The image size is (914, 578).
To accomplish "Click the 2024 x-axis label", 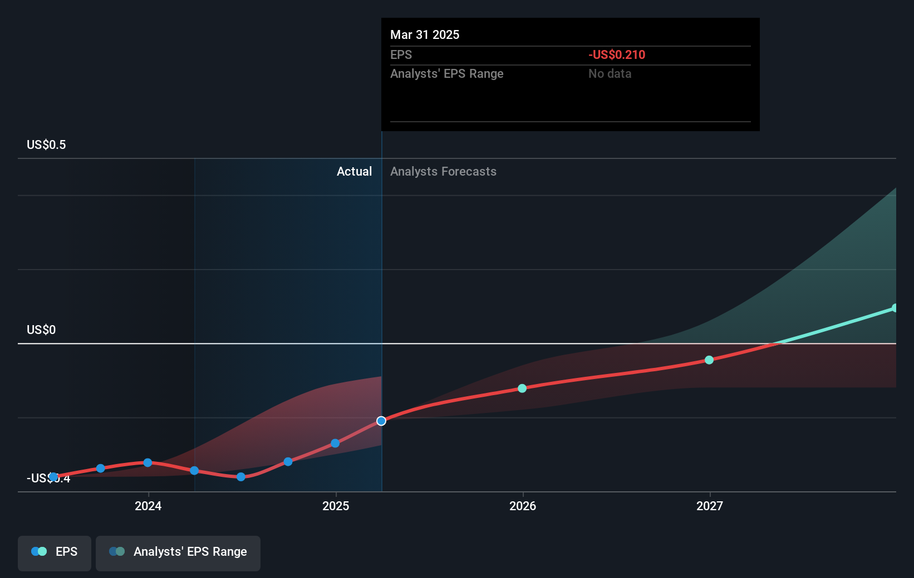I will (x=148, y=506).
